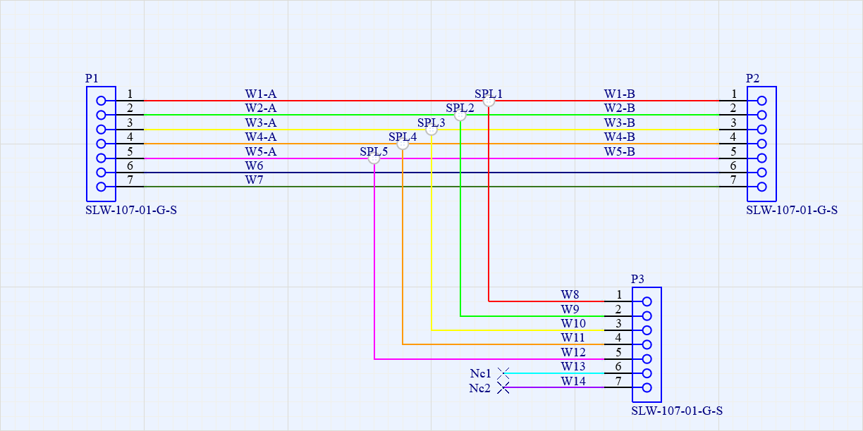The width and height of the screenshot is (863, 431).
Task: Select pin 7 on connector P2
Action: (761, 187)
